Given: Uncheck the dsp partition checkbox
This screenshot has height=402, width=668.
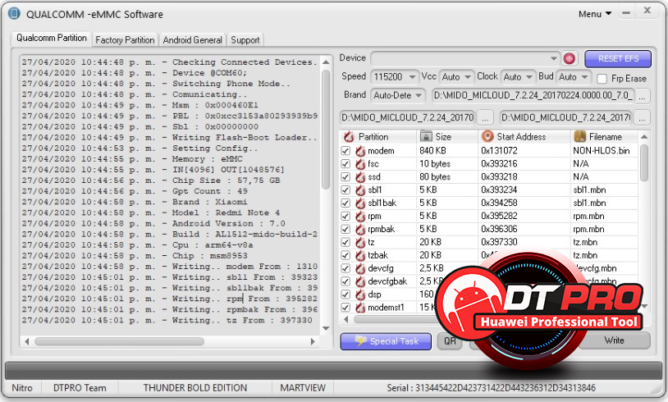Looking at the screenshot, I should [x=345, y=295].
